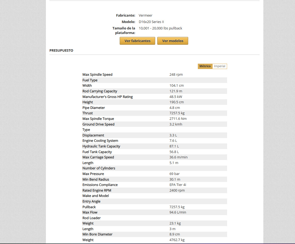Select the 36.6 m/min value

click(x=178, y=157)
